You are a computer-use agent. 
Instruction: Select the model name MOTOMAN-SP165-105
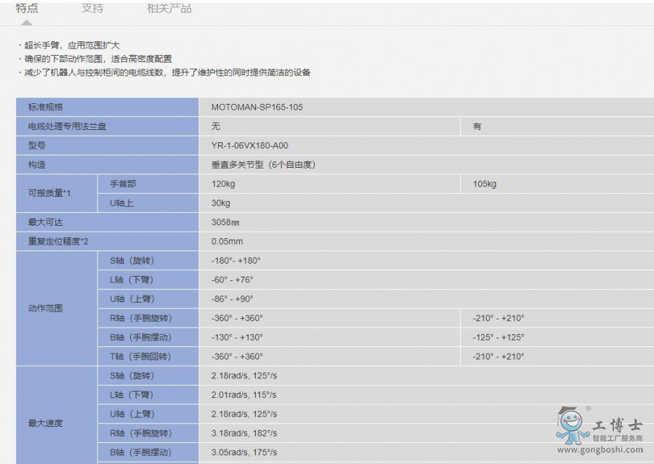click(x=257, y=107)
